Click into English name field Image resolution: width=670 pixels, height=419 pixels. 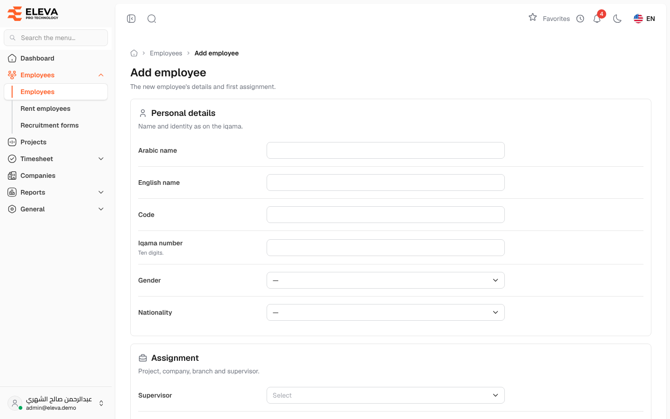coord(386,182)
